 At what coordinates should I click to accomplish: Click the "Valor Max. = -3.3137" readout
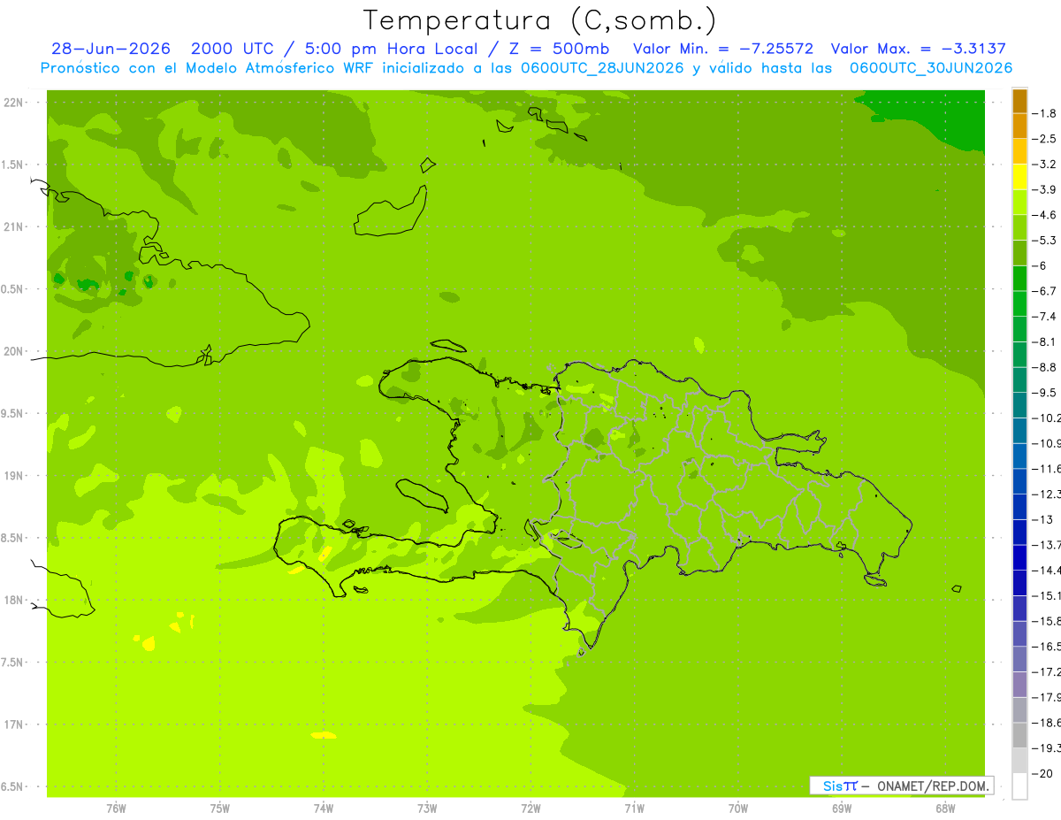[919, 50]
